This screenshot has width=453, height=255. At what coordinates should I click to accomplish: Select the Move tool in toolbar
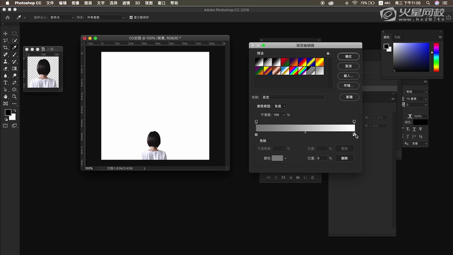(x=5, y=33)
